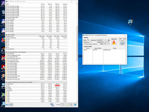Select the lone desktop shortcut on the right side
The image size is (149, 112).
pos(130,22)
